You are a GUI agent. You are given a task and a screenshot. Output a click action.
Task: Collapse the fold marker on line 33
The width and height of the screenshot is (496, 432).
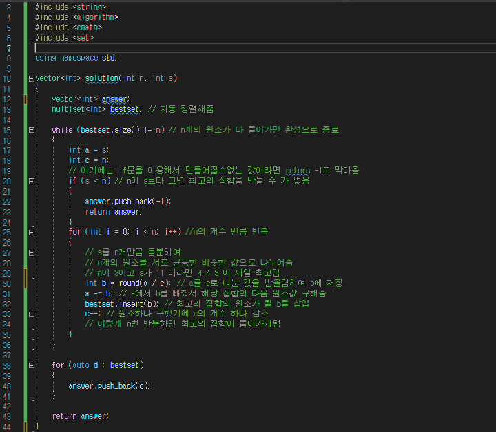[x=31, y=314]
